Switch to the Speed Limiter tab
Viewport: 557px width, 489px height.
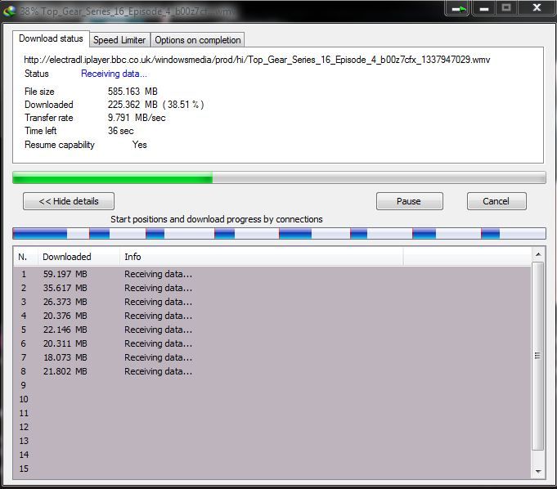tap(119, 40)
